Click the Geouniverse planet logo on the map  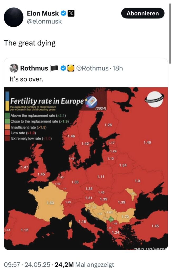[x=155, y=100]
